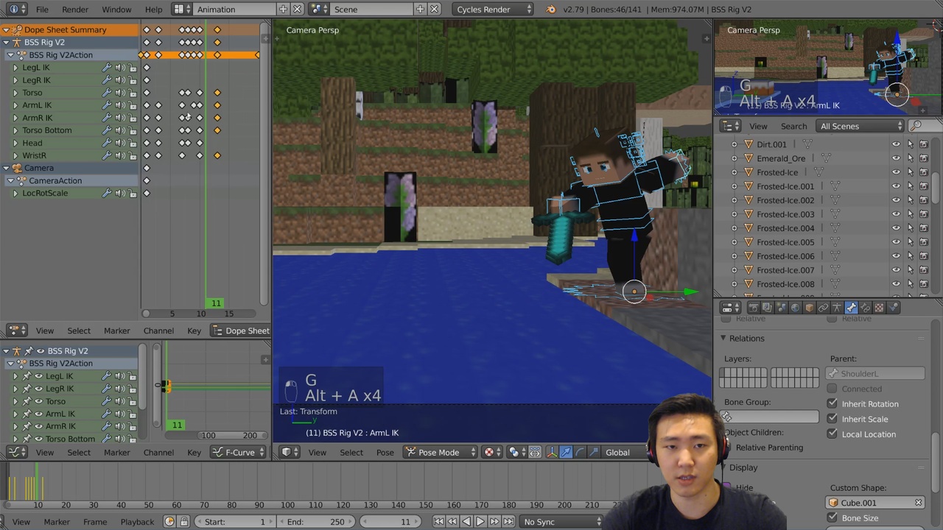Select the World properties tab icon
Screen dimensions: 943x530
click(x=795, y=308)
